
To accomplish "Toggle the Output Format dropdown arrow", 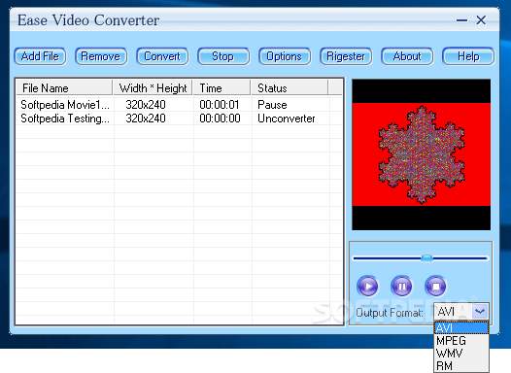I will pos(480,312).
